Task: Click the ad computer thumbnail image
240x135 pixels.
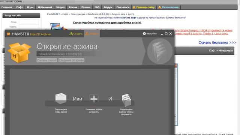Action: point(57,26)
